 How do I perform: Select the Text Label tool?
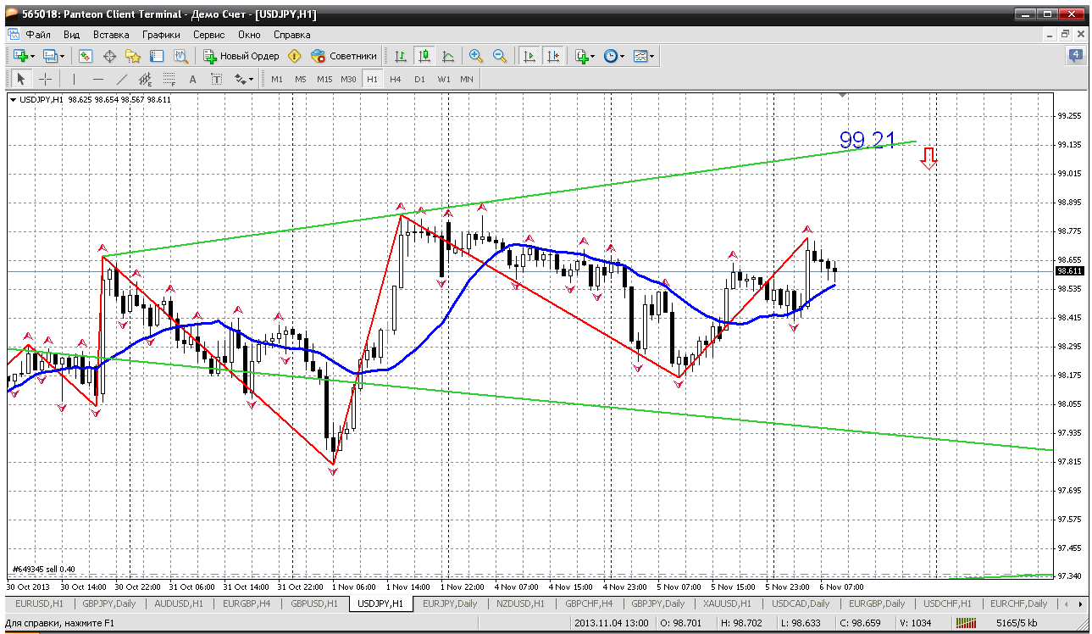tap(216, 79)
